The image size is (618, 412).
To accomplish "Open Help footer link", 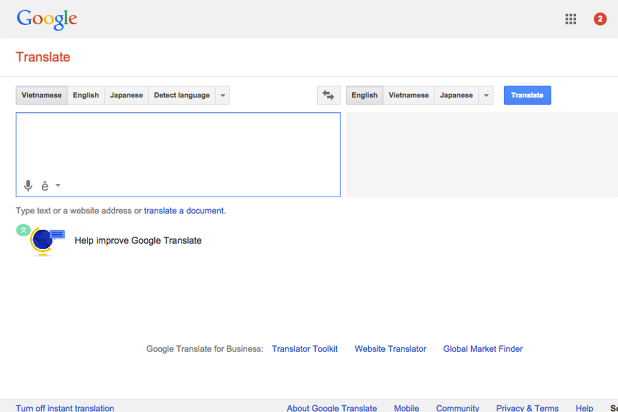I will coord(585,408).
